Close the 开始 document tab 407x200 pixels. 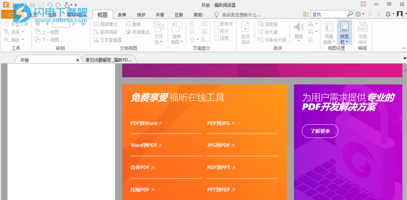(x=77, y=60)
